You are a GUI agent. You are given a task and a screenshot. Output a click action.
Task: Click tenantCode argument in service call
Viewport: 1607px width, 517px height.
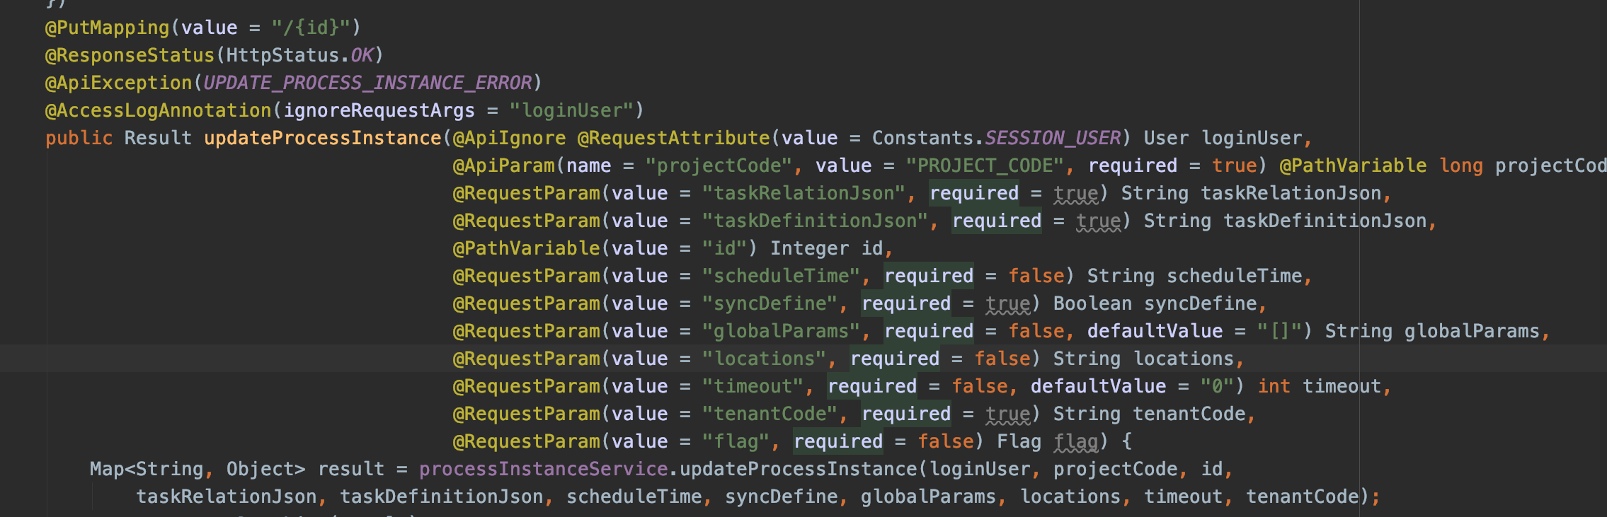pyautogui.click(x=1303, y=496)
